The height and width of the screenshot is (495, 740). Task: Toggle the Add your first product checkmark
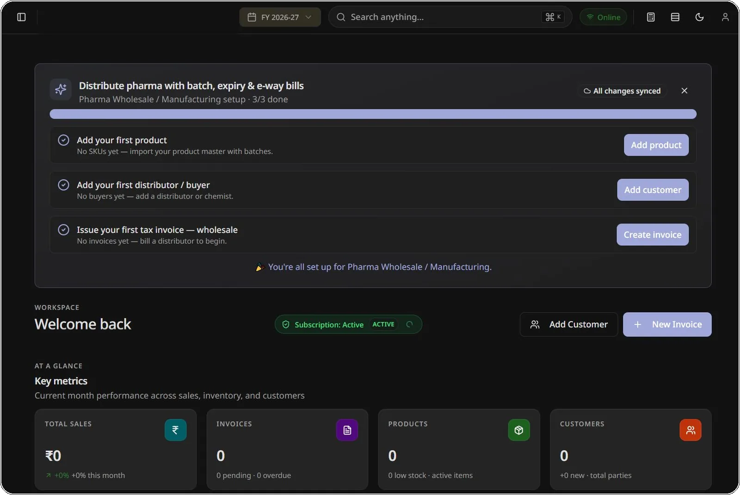click(x=63, y=140)
